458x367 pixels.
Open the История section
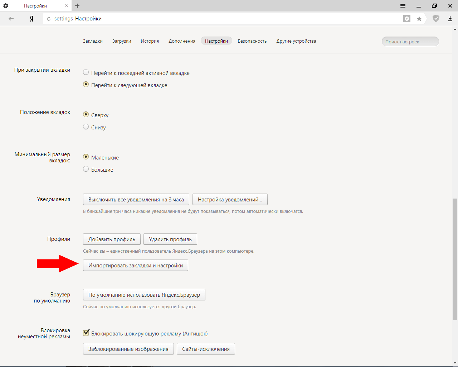150,41
